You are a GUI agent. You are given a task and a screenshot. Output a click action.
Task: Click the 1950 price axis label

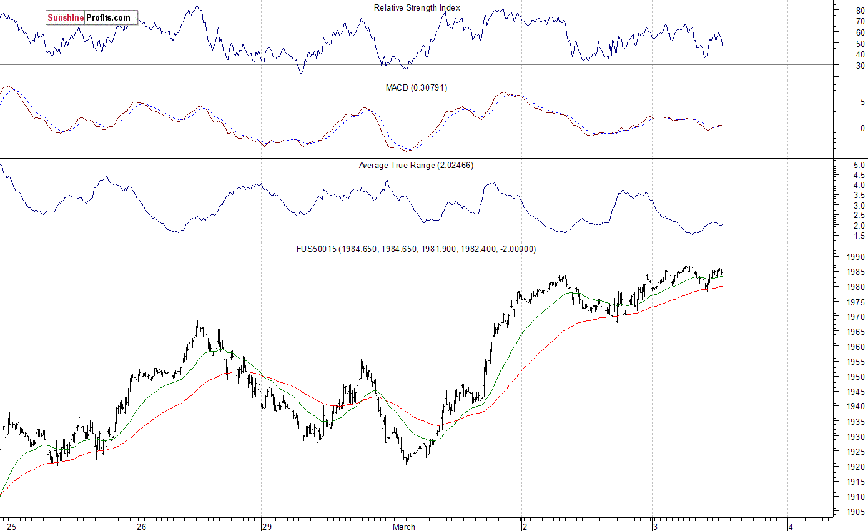click(x=855, y=377)
